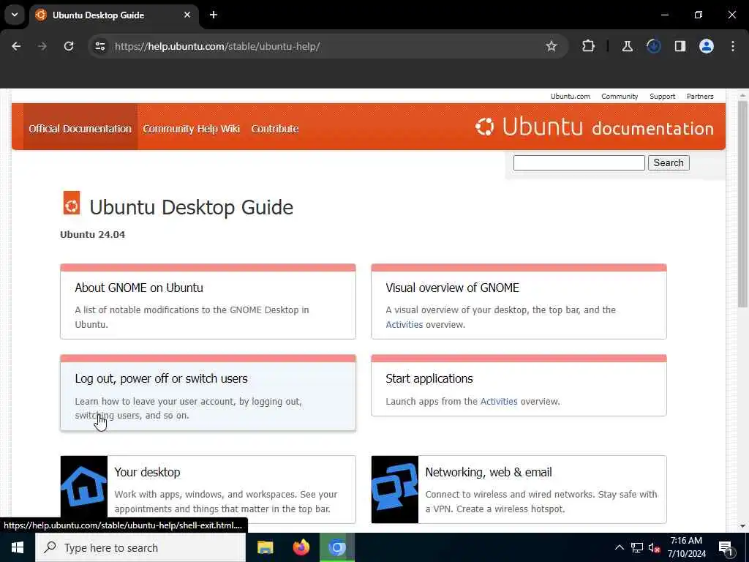Close the Ubuntu Desktop Guide tab

pyautogui.click(x=187, y=15)
